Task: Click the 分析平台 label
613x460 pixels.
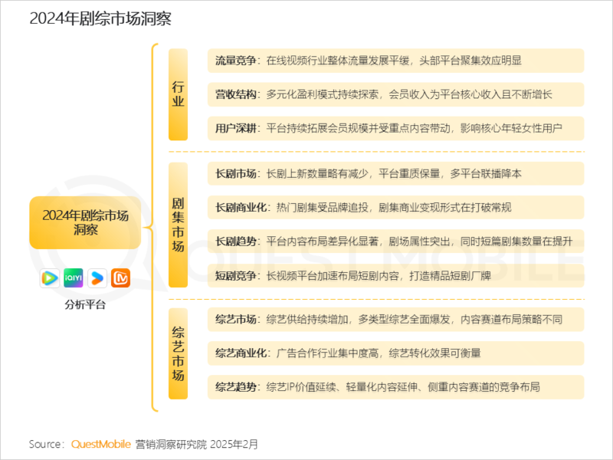Action: [85, 304]
